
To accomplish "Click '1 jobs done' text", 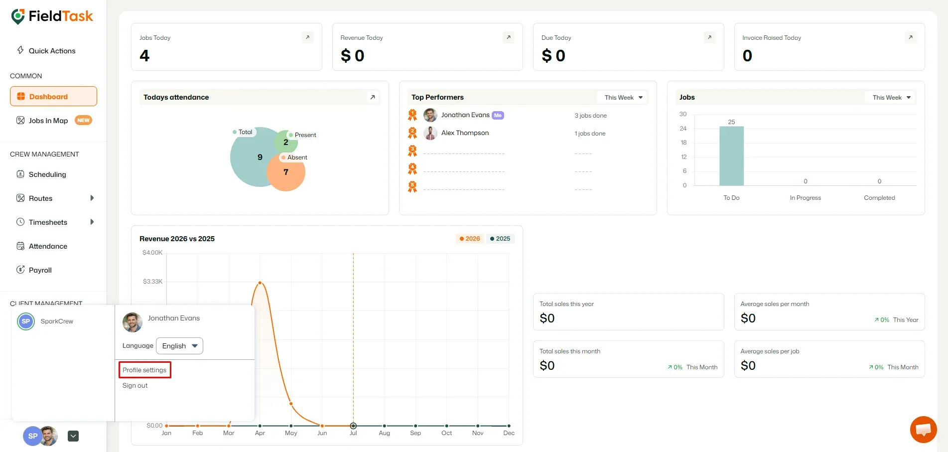I will (x=590, y=134).
